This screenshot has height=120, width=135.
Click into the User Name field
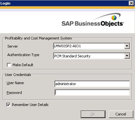coord(92,84)
